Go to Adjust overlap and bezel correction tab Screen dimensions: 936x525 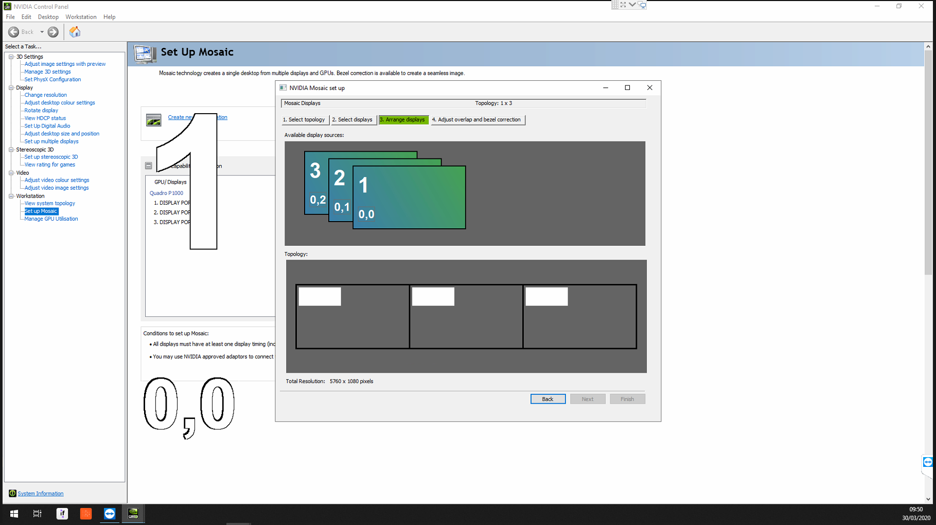pyautogui.click(x=477, y=120)
